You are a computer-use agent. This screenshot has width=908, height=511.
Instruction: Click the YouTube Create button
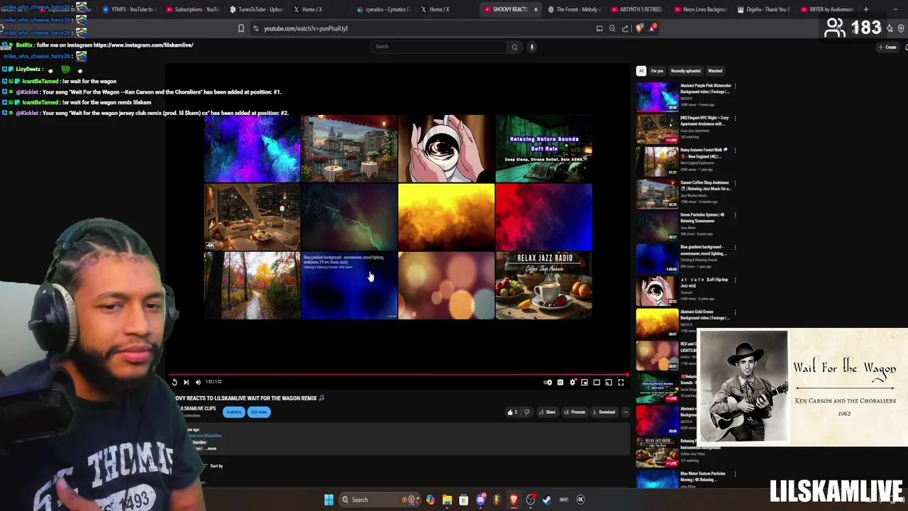[887, 47]
